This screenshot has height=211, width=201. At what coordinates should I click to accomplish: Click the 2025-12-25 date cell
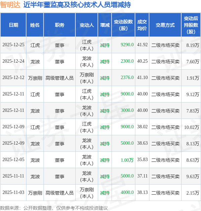coord(13,45)
